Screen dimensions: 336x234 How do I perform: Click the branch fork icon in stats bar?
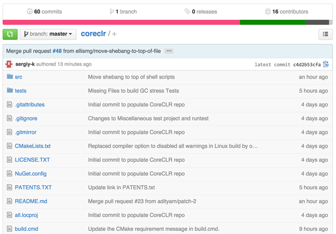112,11
